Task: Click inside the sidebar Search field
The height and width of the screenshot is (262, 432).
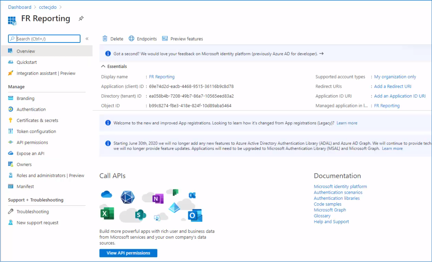Action: click(47, 39)
